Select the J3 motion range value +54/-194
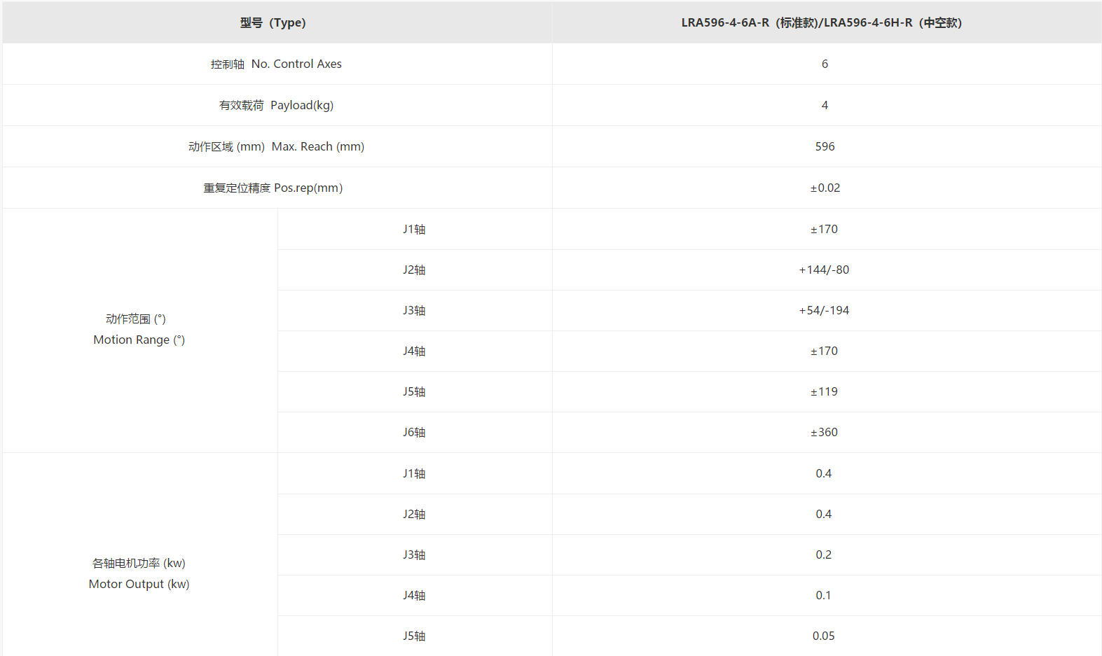Viewport: 1102px width, 656px height. point(825,310)
